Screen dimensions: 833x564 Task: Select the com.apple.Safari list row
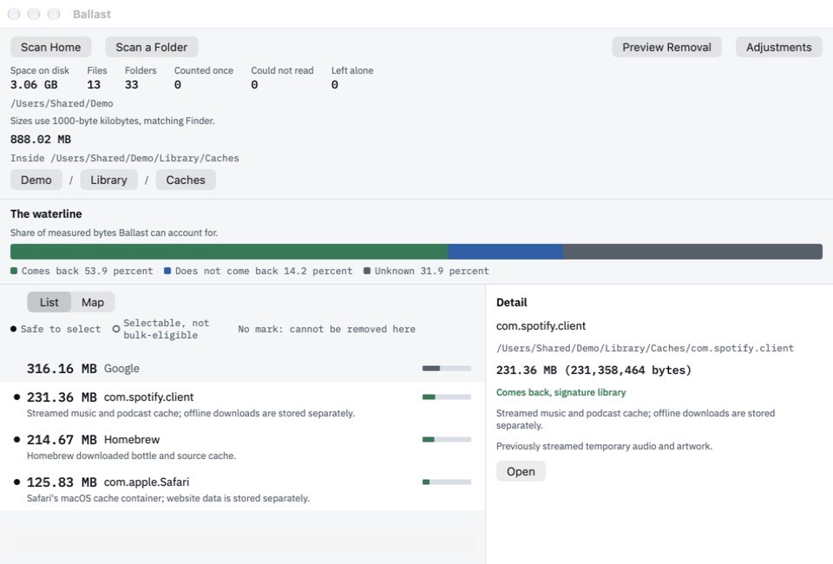click(242, 489)
